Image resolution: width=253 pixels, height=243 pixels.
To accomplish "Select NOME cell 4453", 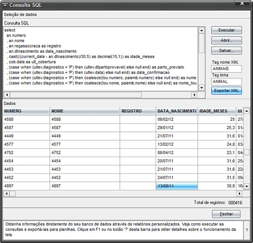I will click(85, 169).
